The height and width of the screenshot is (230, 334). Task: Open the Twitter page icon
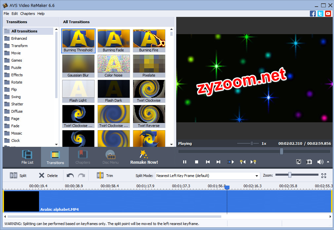(320, 14)
